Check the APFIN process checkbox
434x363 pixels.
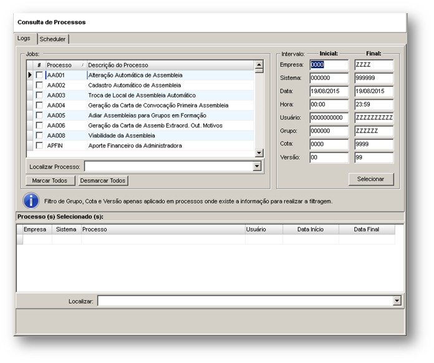click(x=39, y=146)
